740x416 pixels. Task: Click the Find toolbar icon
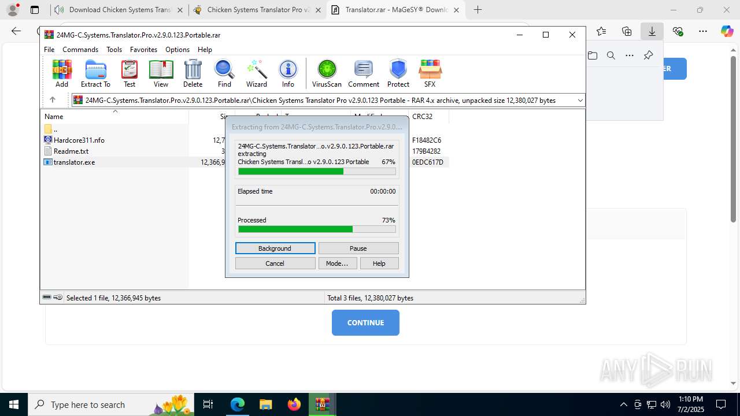point(224,73)
